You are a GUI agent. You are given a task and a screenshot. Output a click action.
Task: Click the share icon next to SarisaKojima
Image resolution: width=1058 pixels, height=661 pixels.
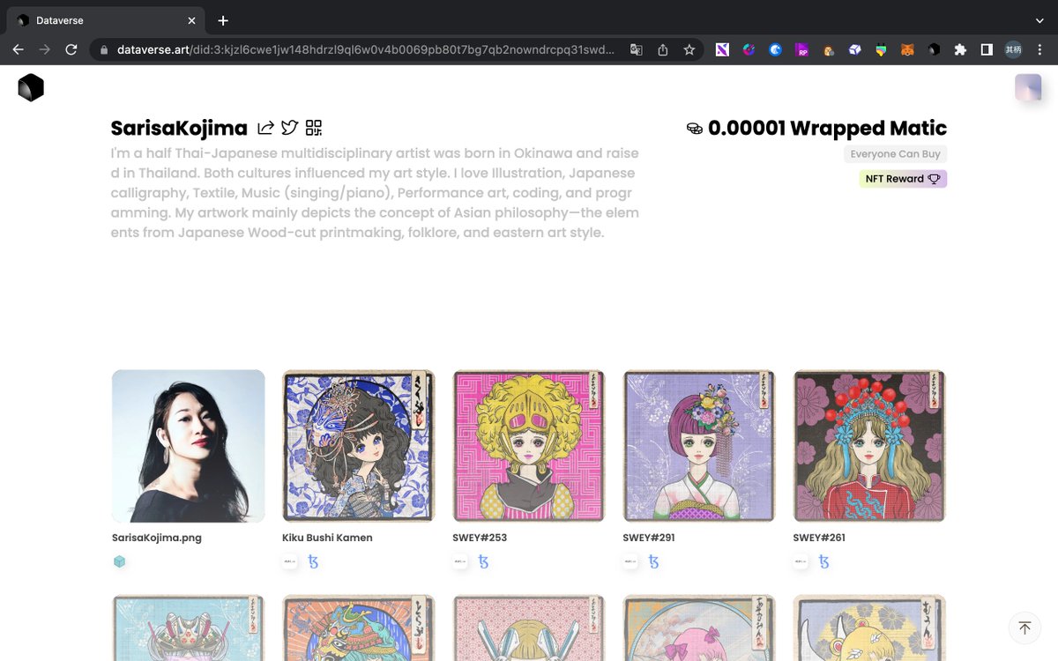[266, 127]
